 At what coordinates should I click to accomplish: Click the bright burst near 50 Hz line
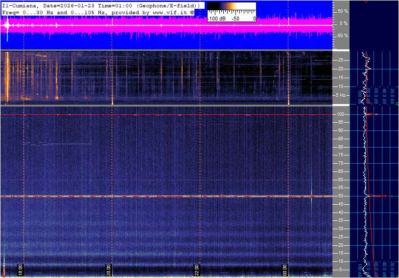pyautogui.click(x=311, y=196)
